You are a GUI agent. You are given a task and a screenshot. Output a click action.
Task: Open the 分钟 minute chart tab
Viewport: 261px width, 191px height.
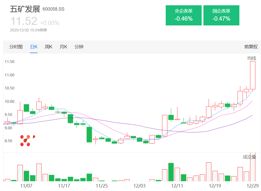[x=79, y=47]
